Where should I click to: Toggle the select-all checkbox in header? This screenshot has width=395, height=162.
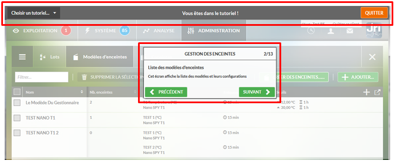coord(17,92)
